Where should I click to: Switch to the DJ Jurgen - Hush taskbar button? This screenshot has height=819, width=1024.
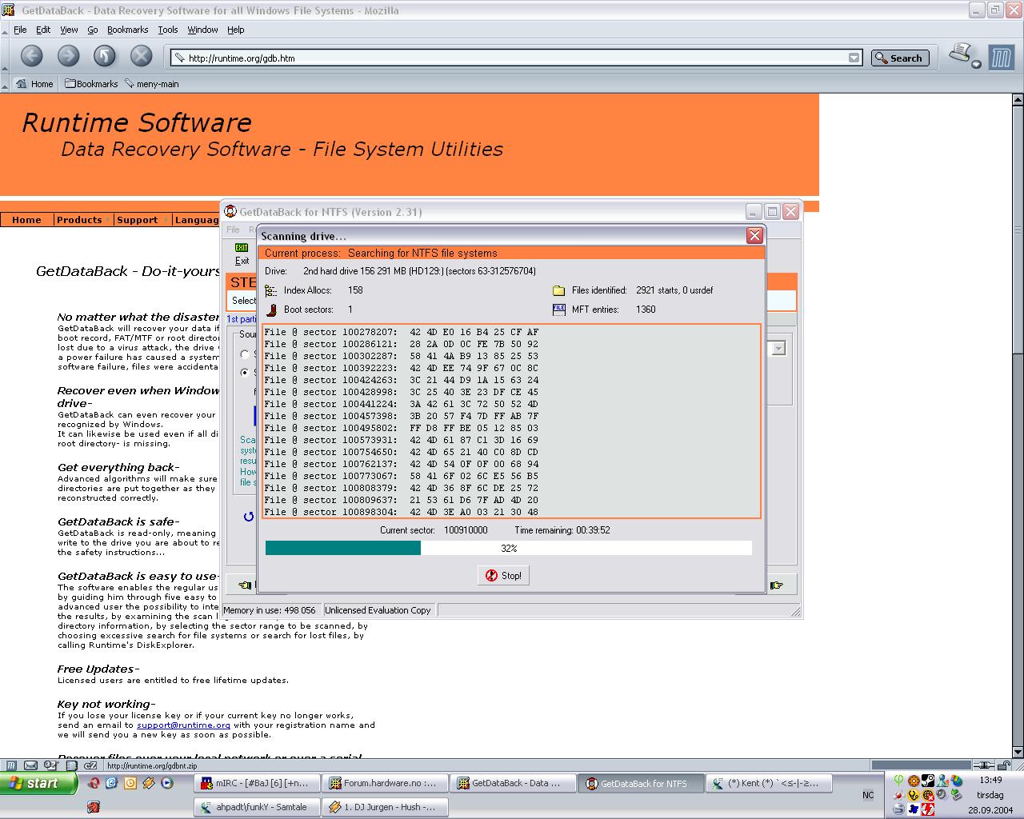(x=385, y=807)
